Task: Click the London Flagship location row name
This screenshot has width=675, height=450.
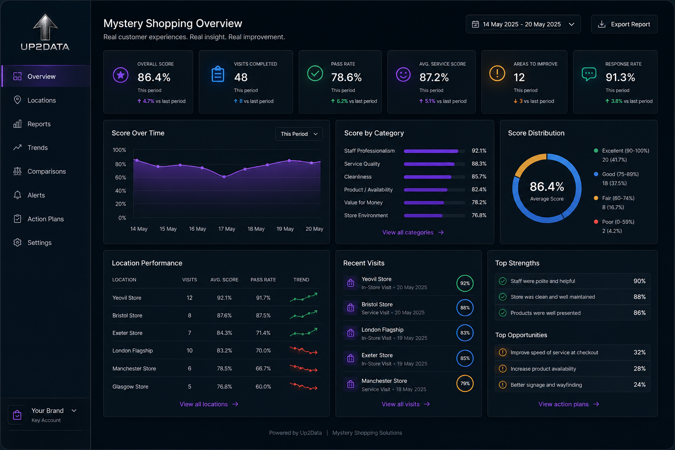Action: coord(133,351)
